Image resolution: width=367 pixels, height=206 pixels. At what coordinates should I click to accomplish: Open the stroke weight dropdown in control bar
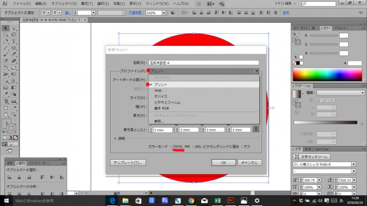93,13
